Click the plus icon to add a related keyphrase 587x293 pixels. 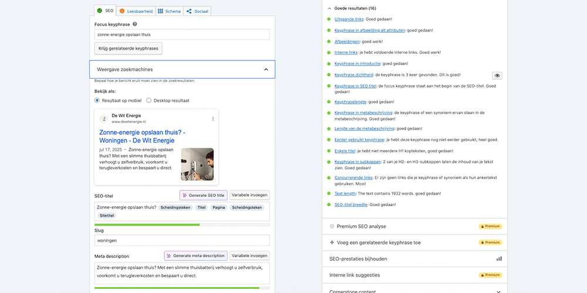click(332, 242)
